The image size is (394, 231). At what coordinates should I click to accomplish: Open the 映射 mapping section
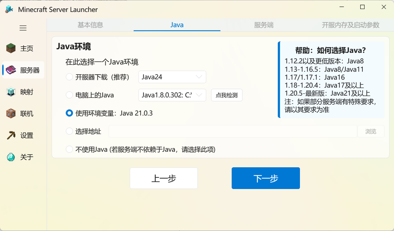click(23, 92)
